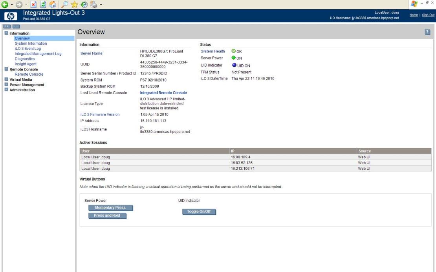Click the greyed-out browser Forward arrow
Image resolution: width=436 pixels, height=272 pixels.
click(x=19, y=4)
